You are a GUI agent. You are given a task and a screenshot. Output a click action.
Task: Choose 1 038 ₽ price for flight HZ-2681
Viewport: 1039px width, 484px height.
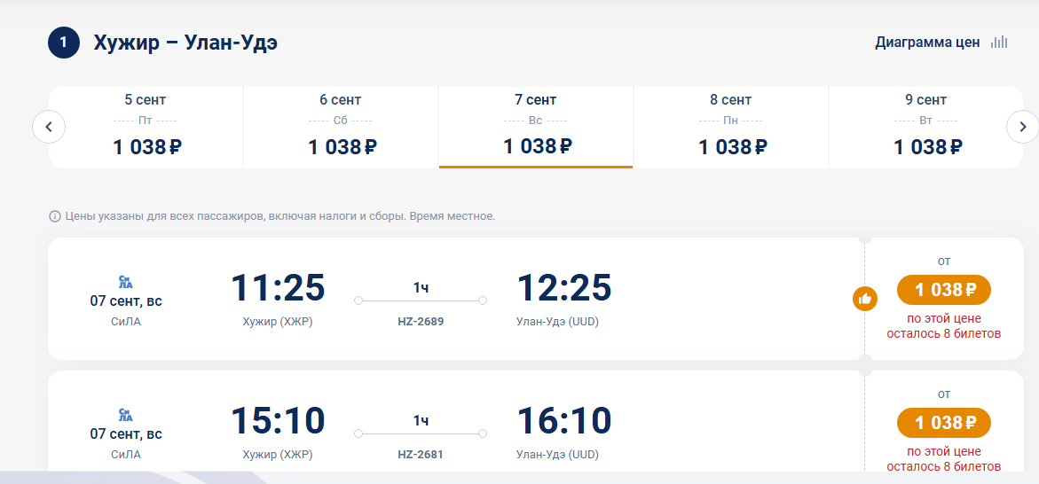[943, 423]
